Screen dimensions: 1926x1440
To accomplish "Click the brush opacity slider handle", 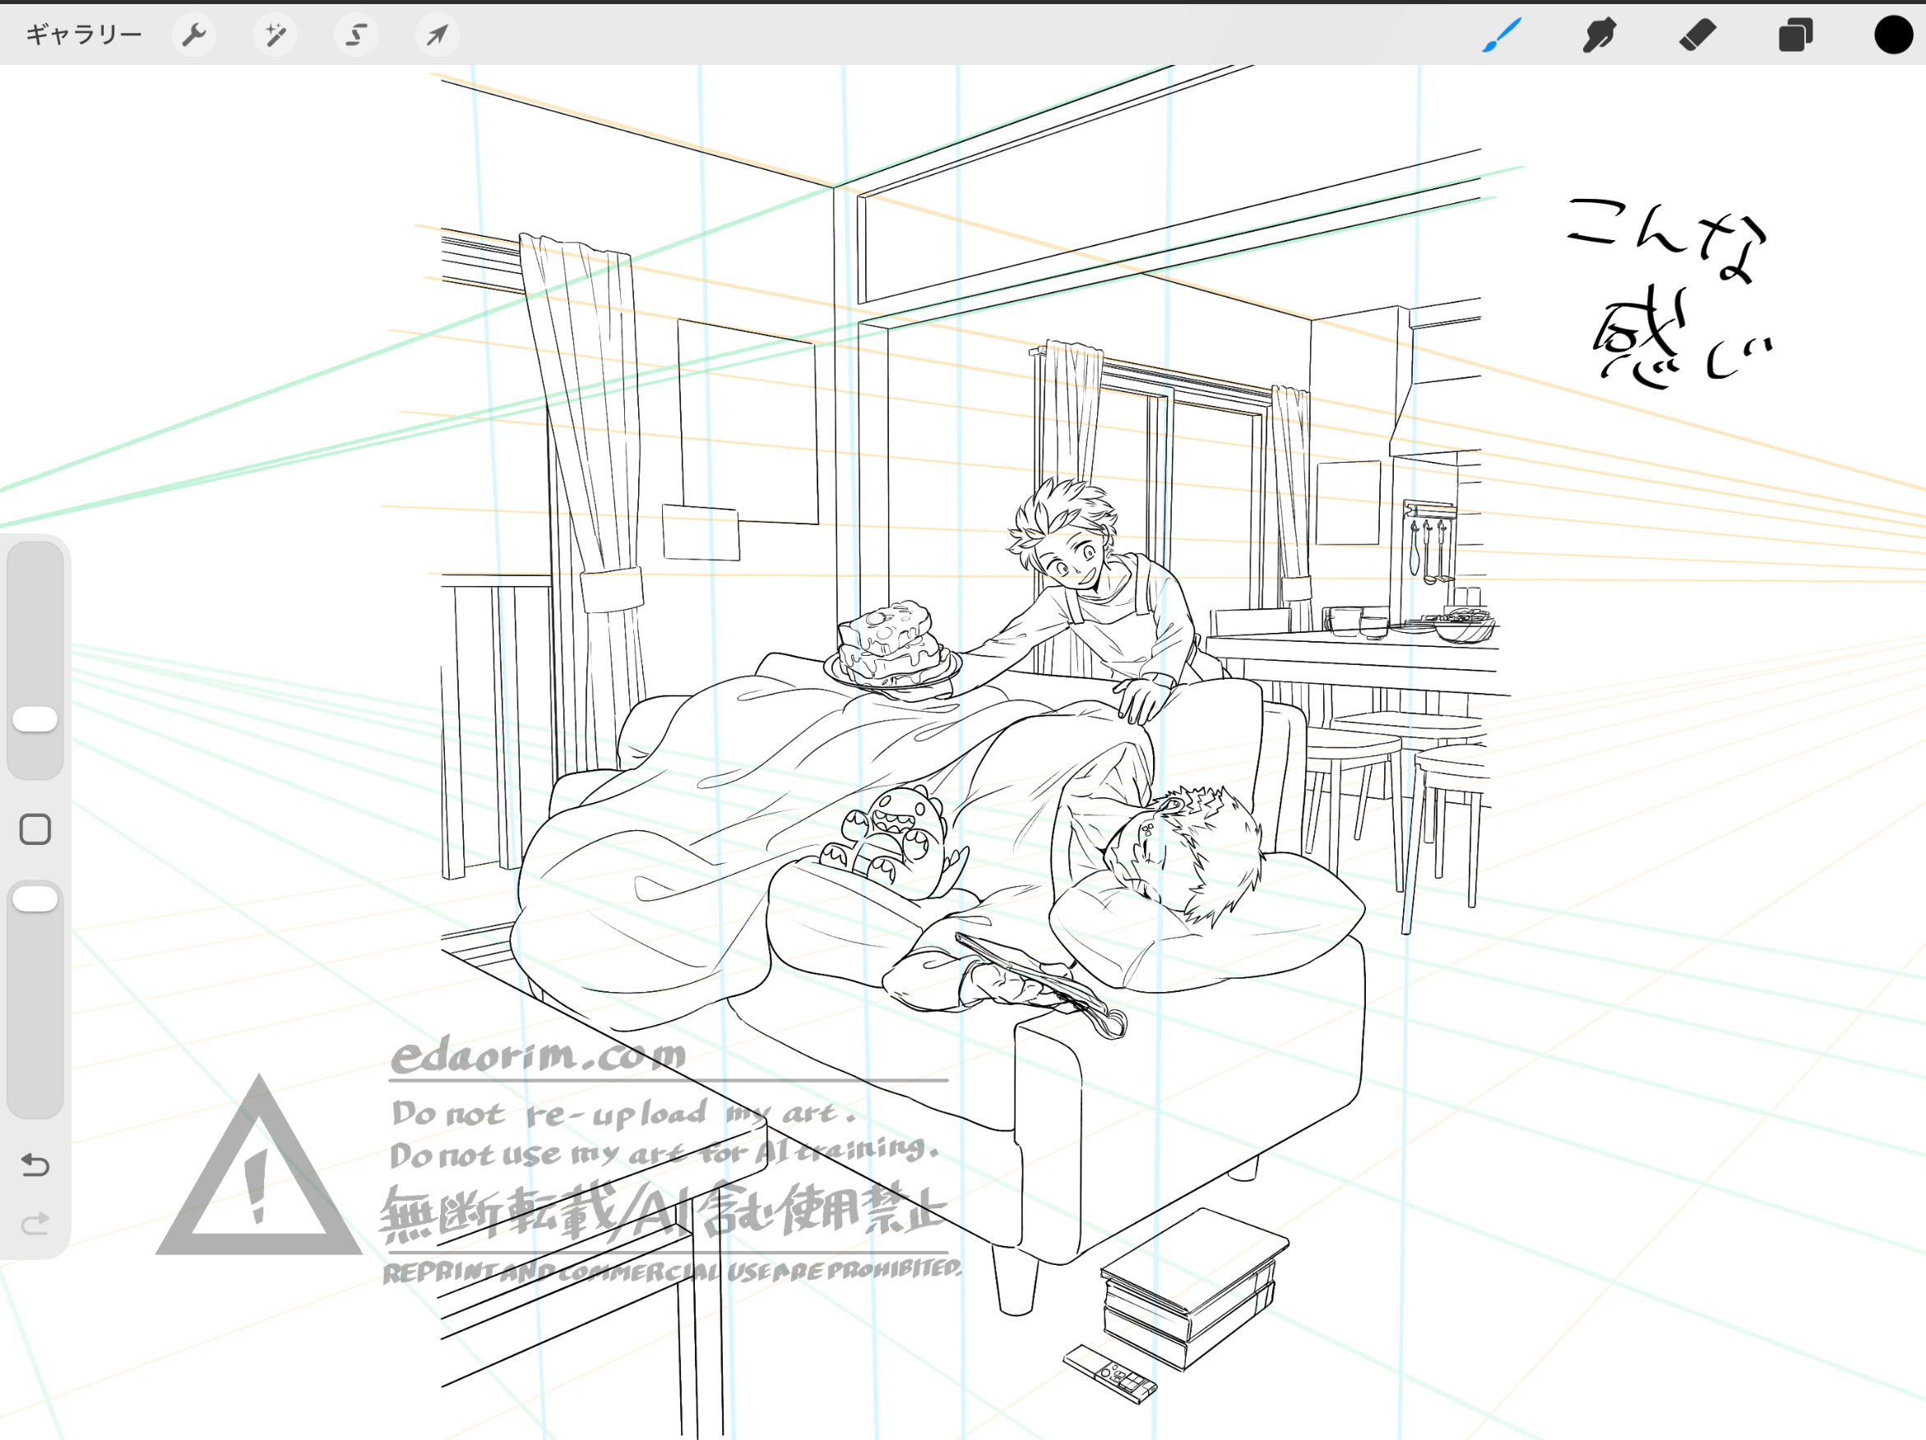I will tap(35, 899).
